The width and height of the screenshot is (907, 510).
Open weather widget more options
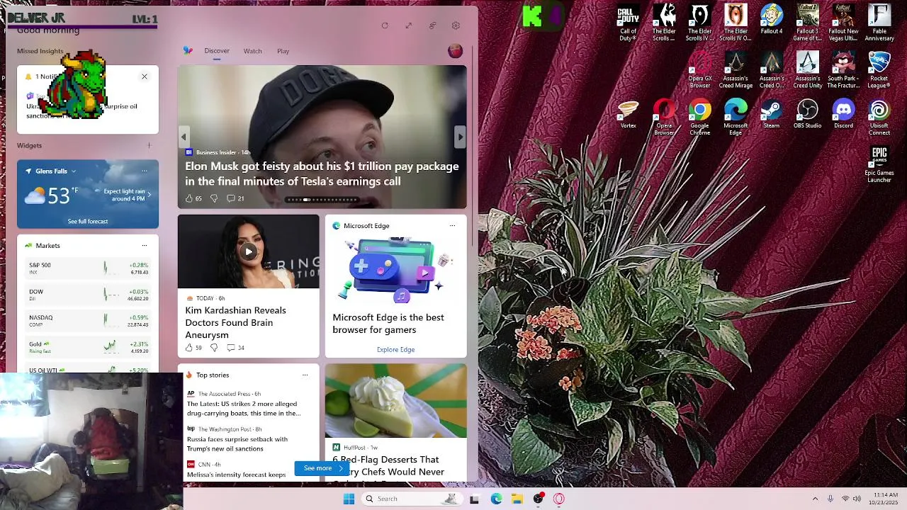[x=145, y=171]
